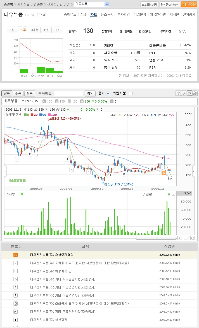Select disclosure marker C on chart

(x=160, y=172)
